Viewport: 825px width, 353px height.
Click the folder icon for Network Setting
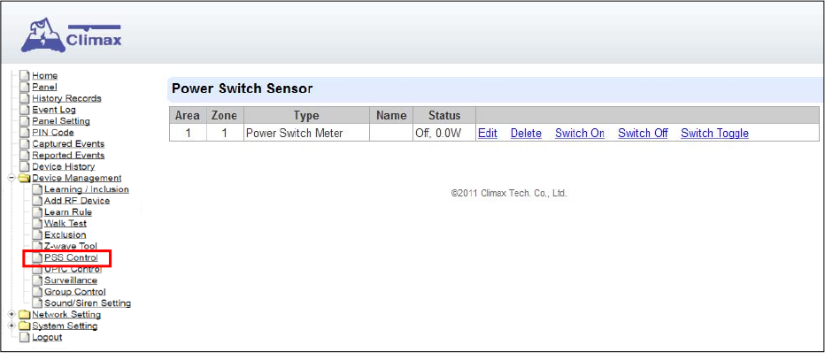point(25,315)
